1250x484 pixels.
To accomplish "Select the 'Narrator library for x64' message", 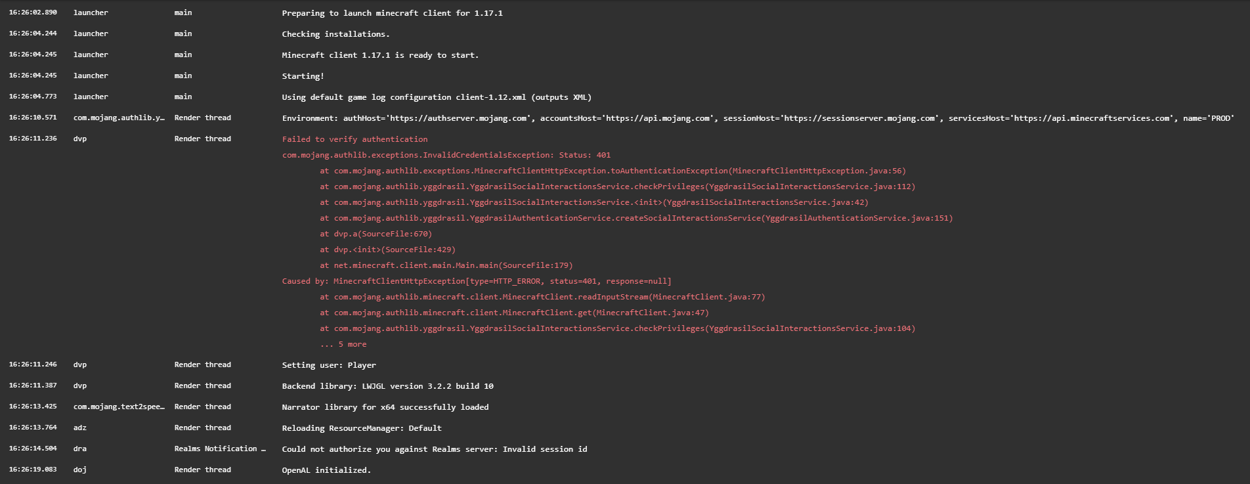I will pyautogui.click(x=385, y=407).
